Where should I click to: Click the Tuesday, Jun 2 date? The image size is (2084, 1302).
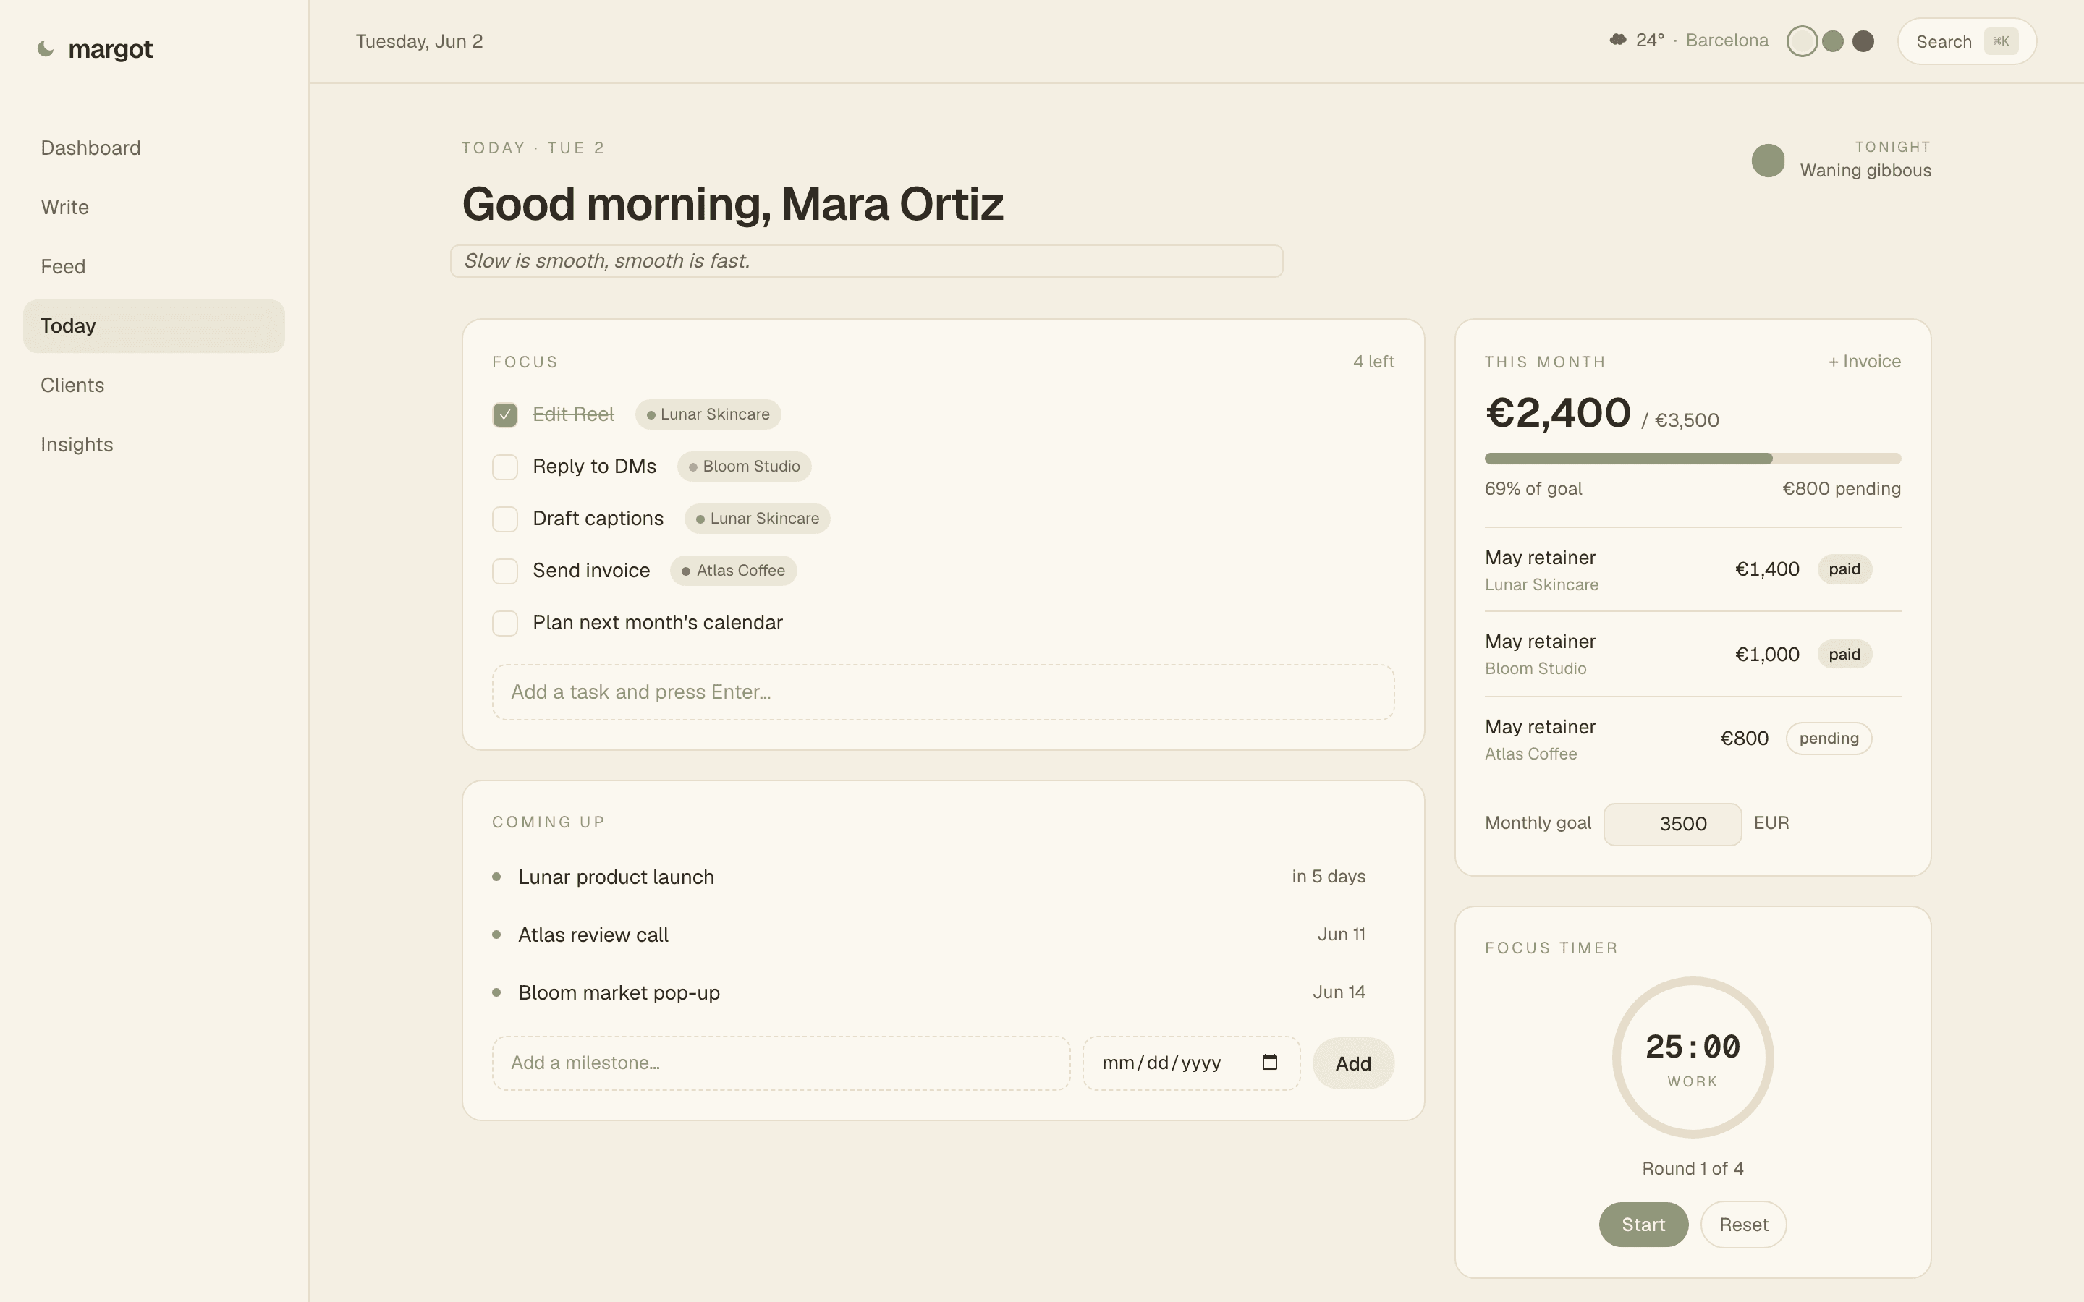pyautogui.click(x=420, y=41)
